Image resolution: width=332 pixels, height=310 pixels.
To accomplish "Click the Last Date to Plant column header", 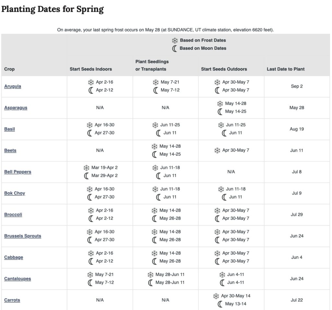I will (x=286, y=69).
